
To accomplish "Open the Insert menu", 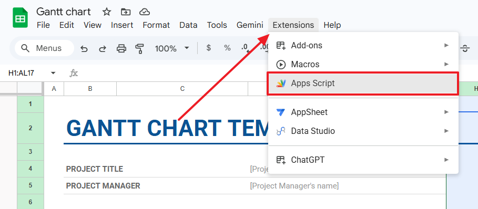I will pyautogui.click(x=122, y=25).
